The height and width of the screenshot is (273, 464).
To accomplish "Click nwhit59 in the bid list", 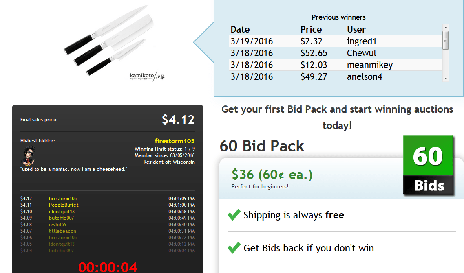I will (58, 224).
